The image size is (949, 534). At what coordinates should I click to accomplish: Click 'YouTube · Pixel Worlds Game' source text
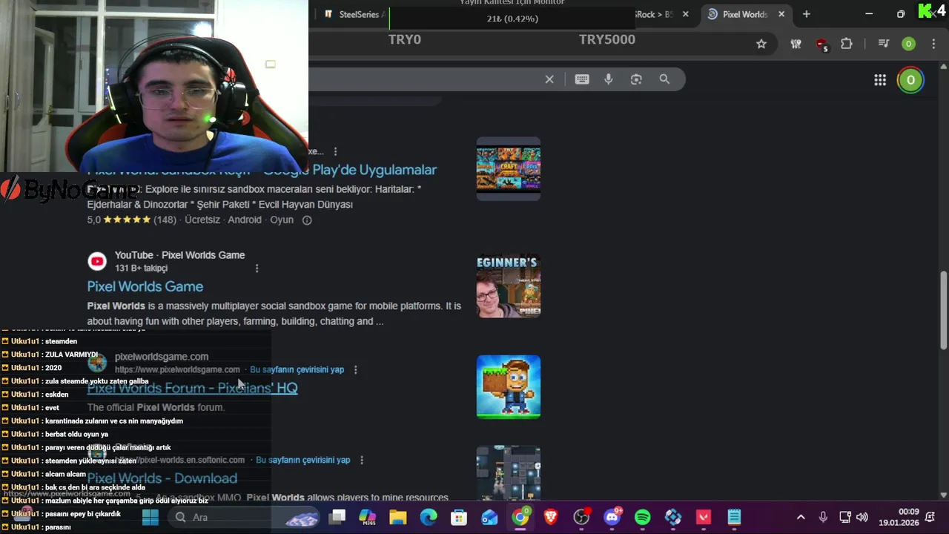[x=179, y=255]
